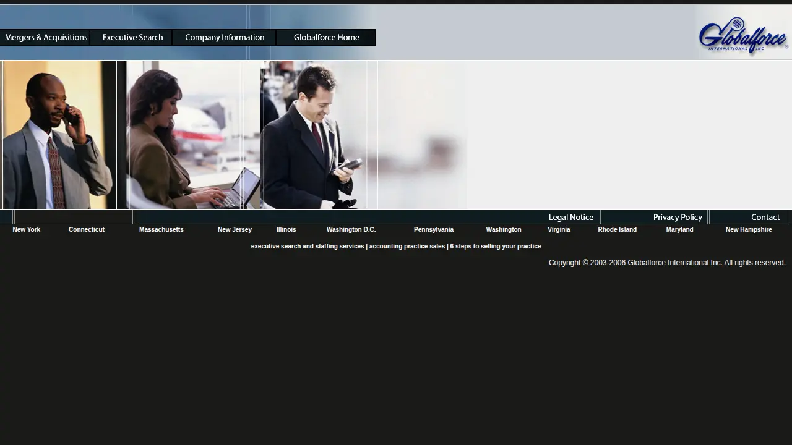Open the Massachusetts location link
The width and height of the screenshot is (792, 445).
point(161,229)
